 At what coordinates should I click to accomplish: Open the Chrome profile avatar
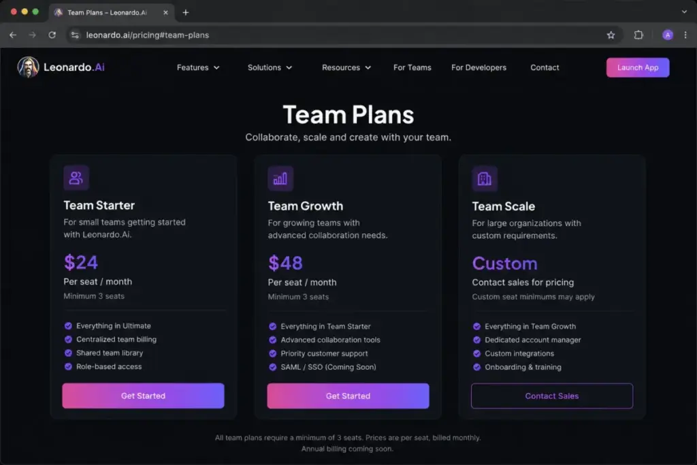(x=667, y=35)
